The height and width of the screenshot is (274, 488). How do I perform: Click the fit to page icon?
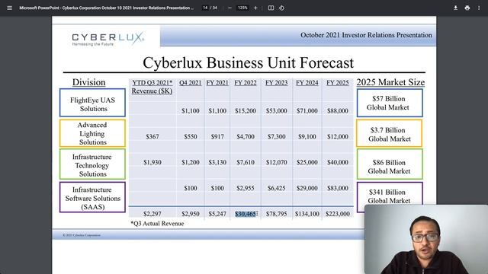point(271,8)
